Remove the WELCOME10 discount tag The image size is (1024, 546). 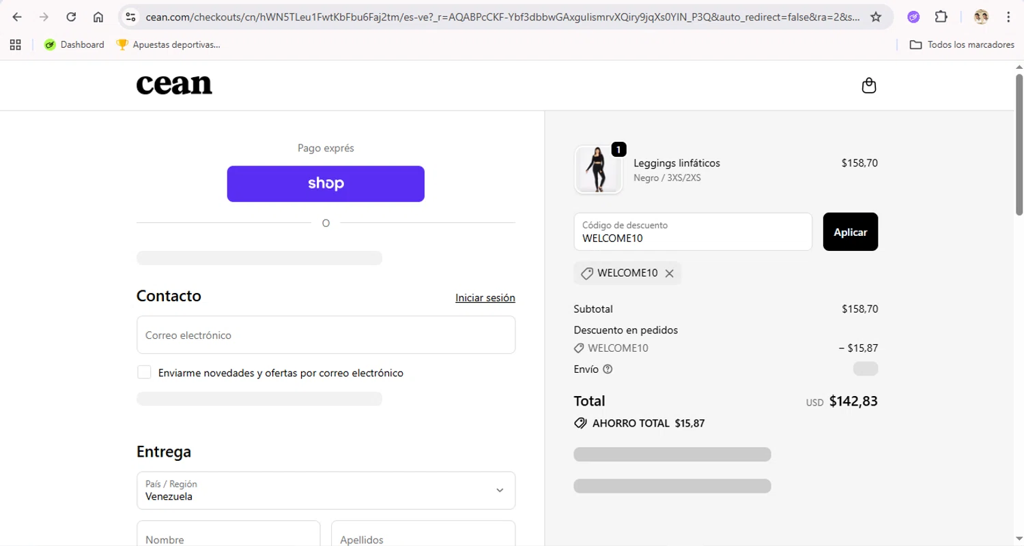pyautogui.click(x=669, y=273)
